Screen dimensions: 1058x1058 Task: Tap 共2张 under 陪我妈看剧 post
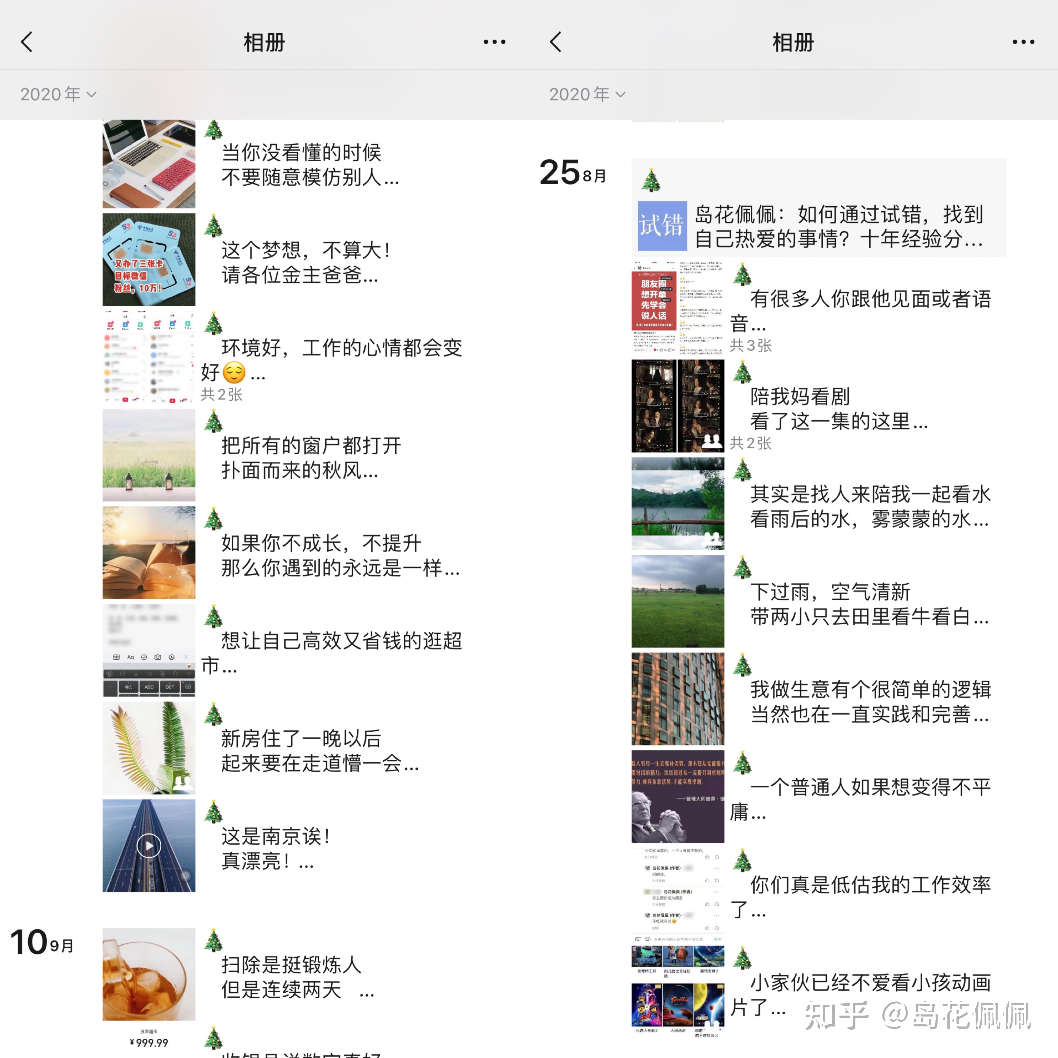[751, 443]
